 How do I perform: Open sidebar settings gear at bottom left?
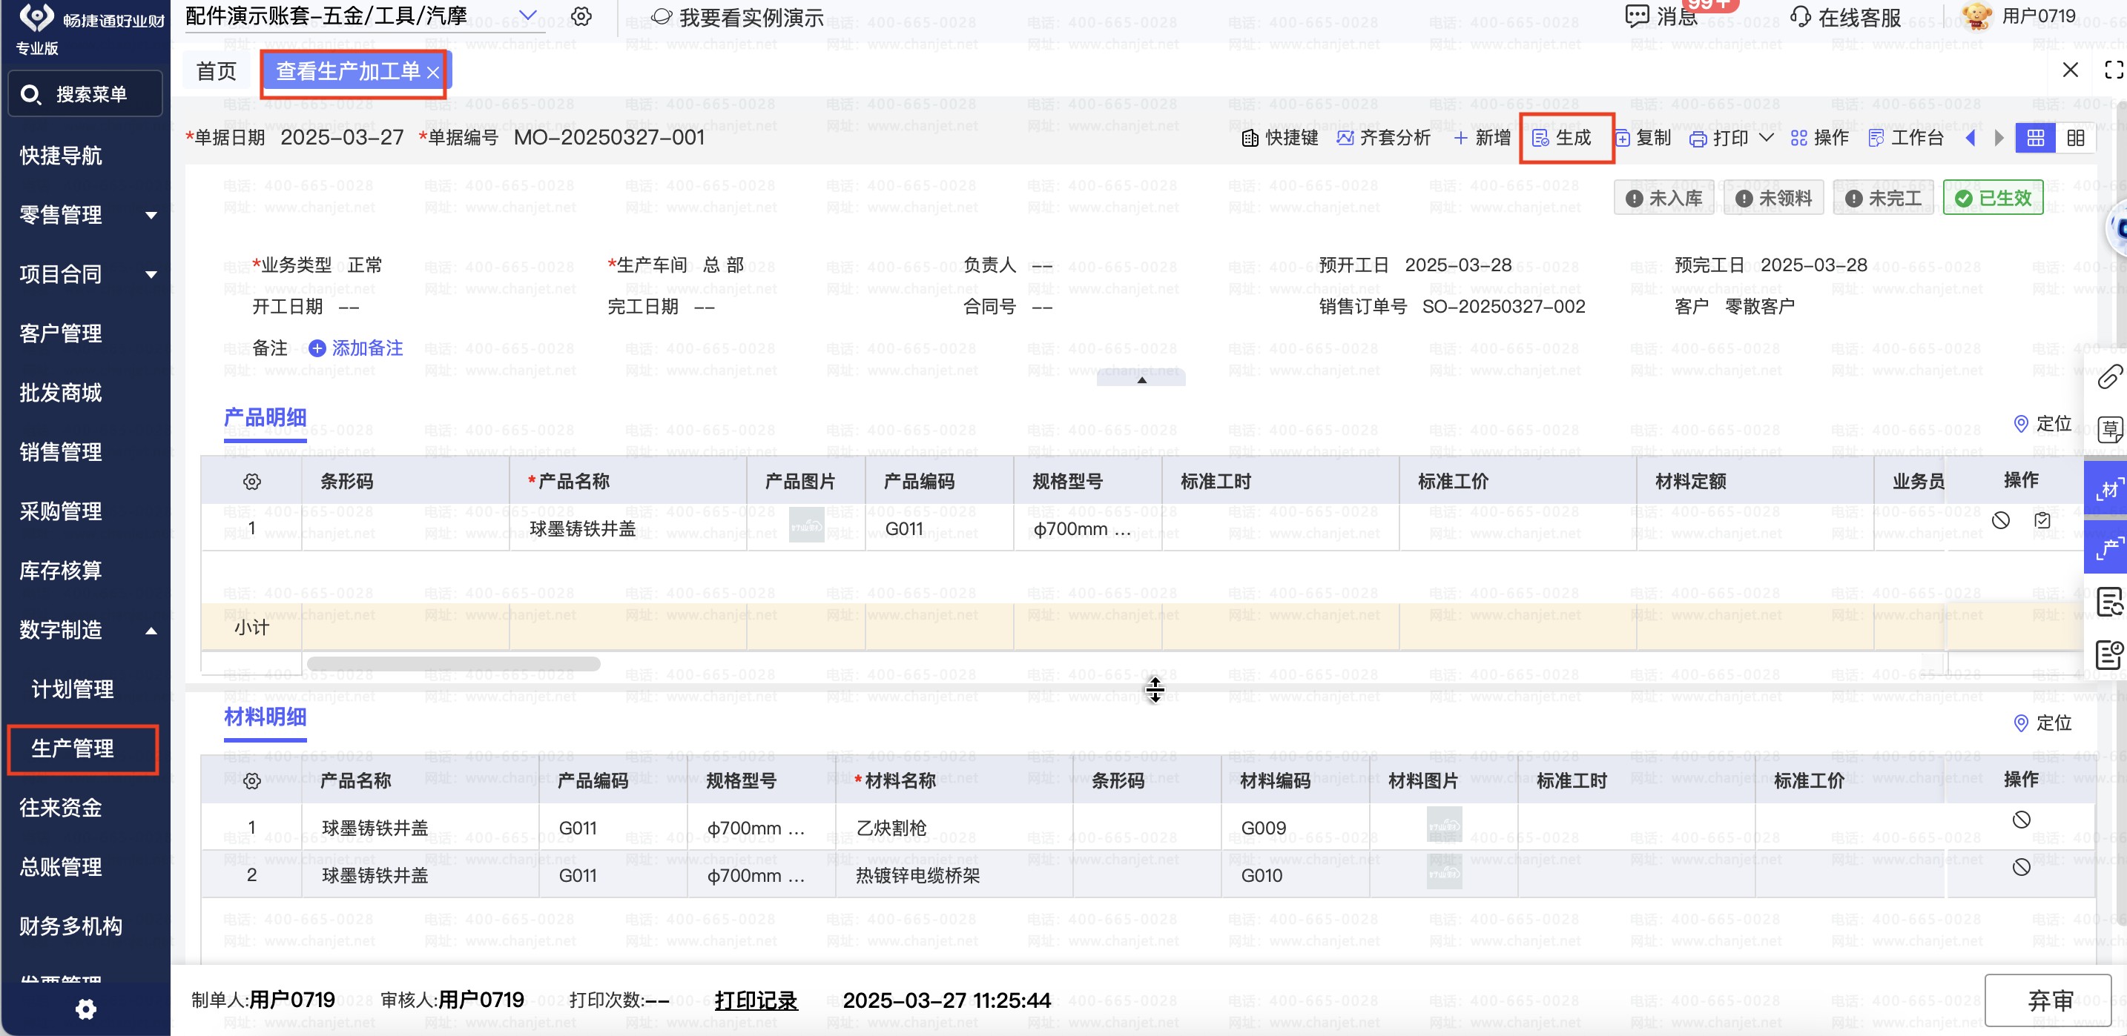pos(86,1009)
